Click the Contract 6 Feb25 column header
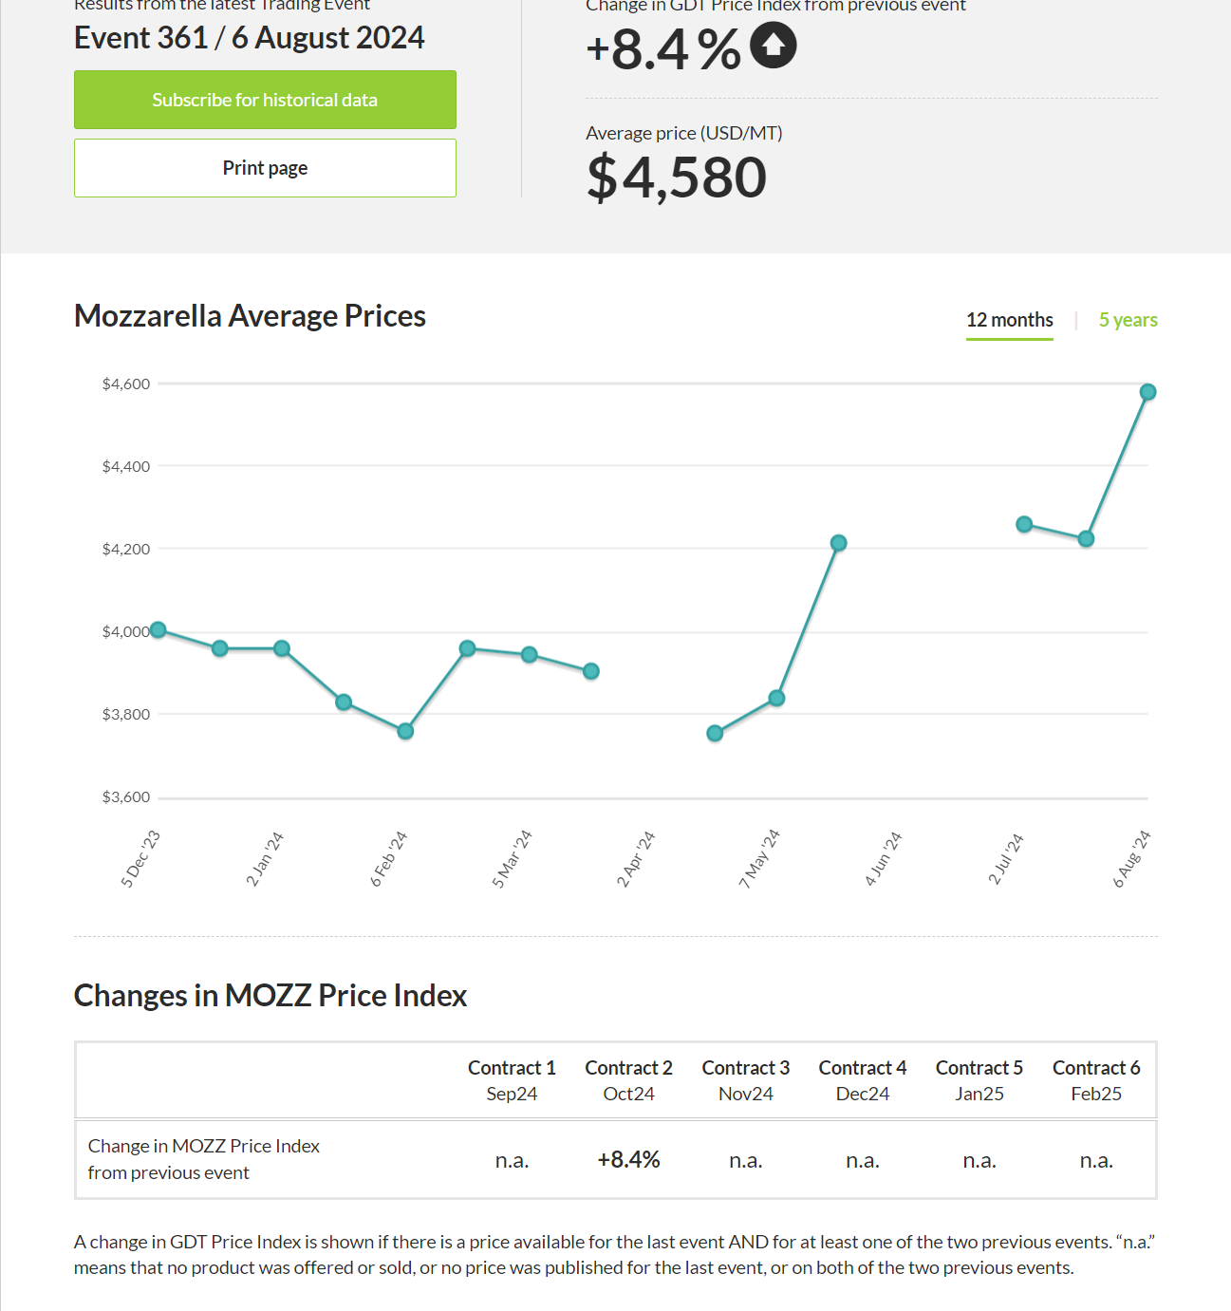Viewport: 1231px width, 1311px height. [x=1096, y=1080]
